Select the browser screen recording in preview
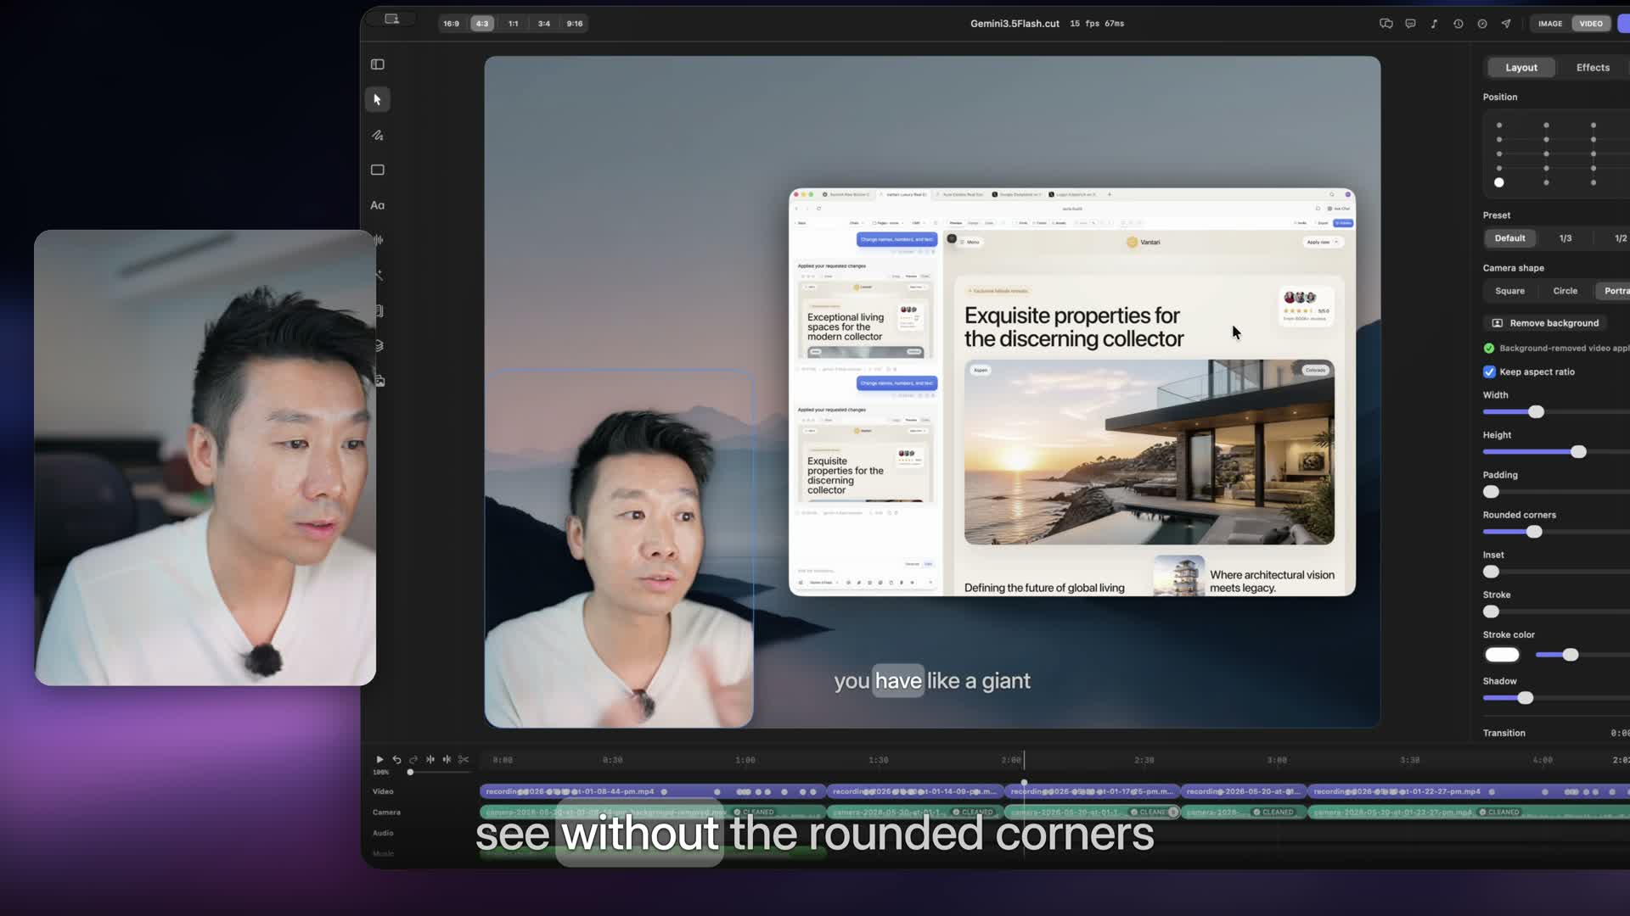 [x=1072, y=392]
